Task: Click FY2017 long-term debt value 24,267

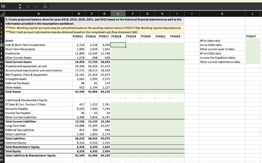Action: tap(105, 126)
